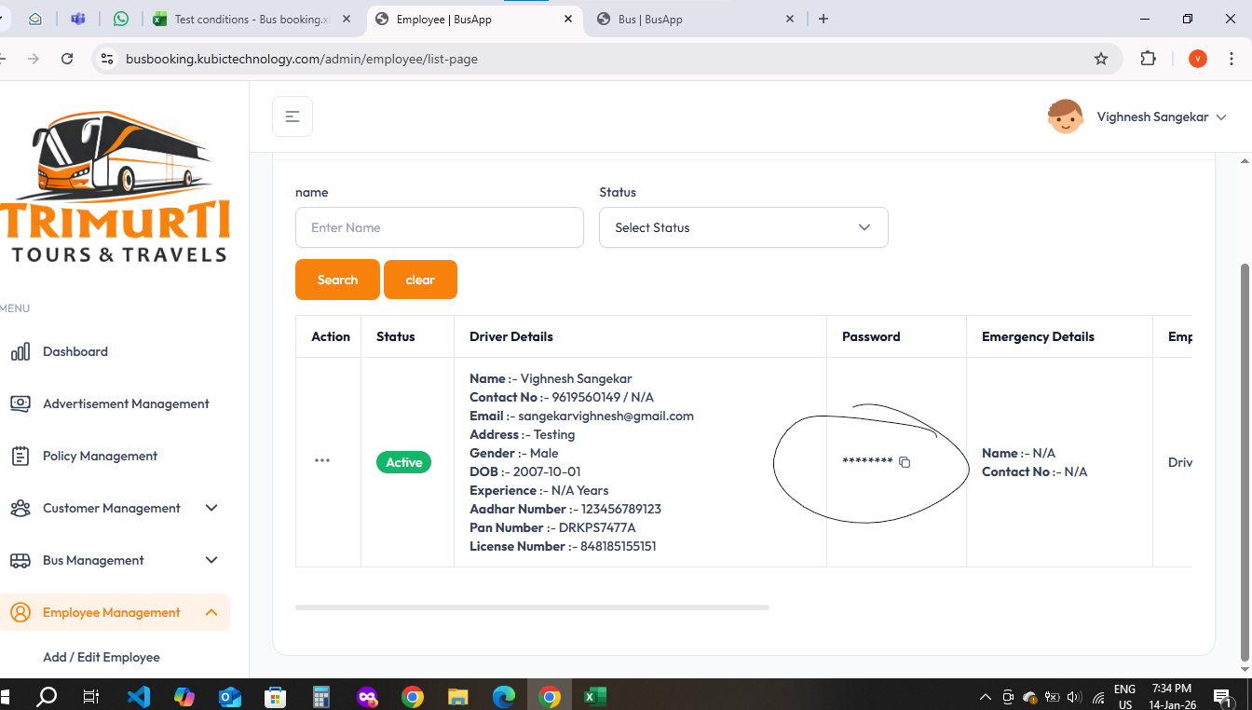Open a new browser tab
Image resolution: width=1252 pixels, height=710 pixels.
[823, 19]
